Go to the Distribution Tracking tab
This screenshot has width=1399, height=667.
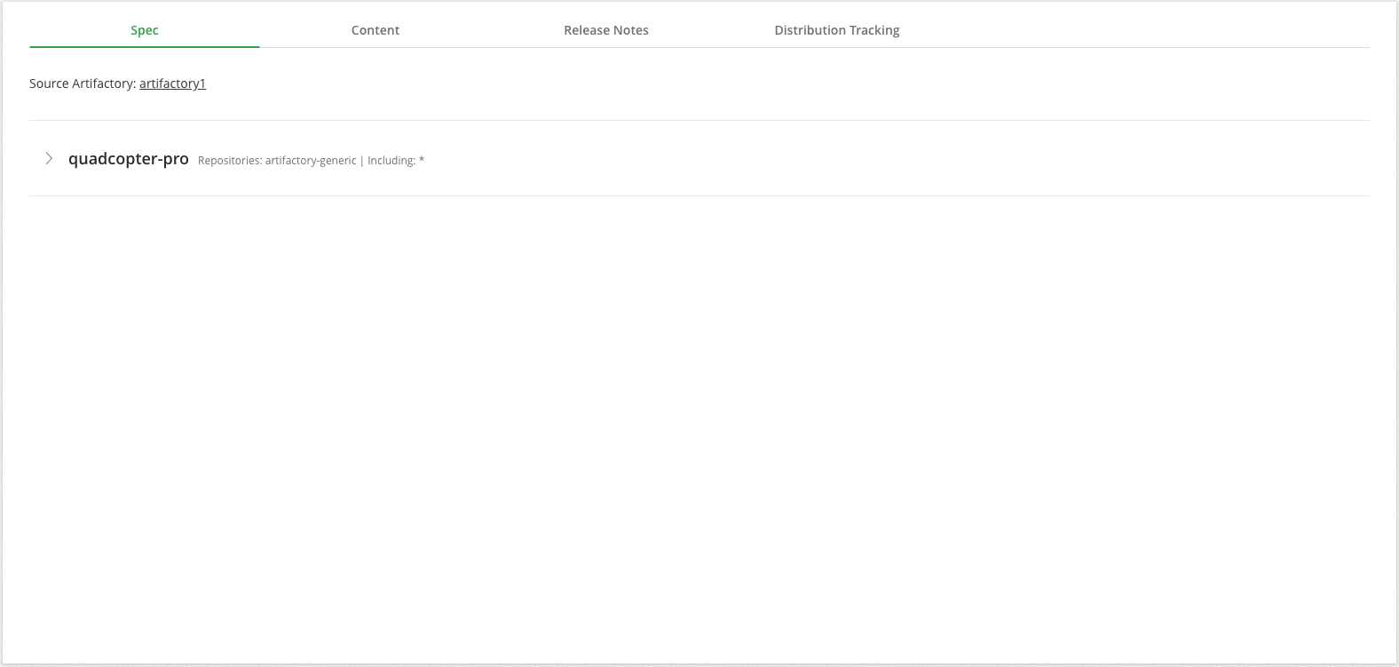tap(837, 30)
